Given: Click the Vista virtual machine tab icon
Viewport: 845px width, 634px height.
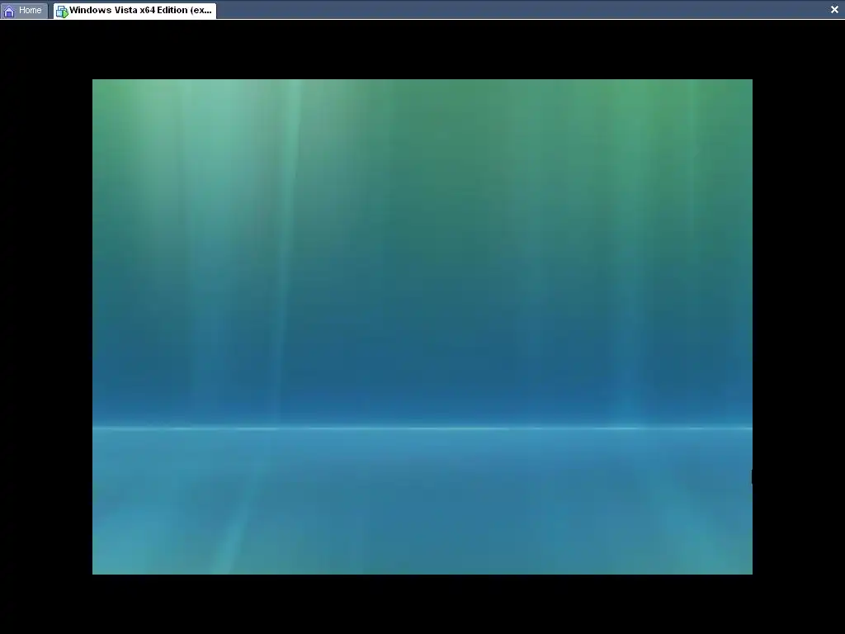Looking at the screenshot, I should [62, 11].
